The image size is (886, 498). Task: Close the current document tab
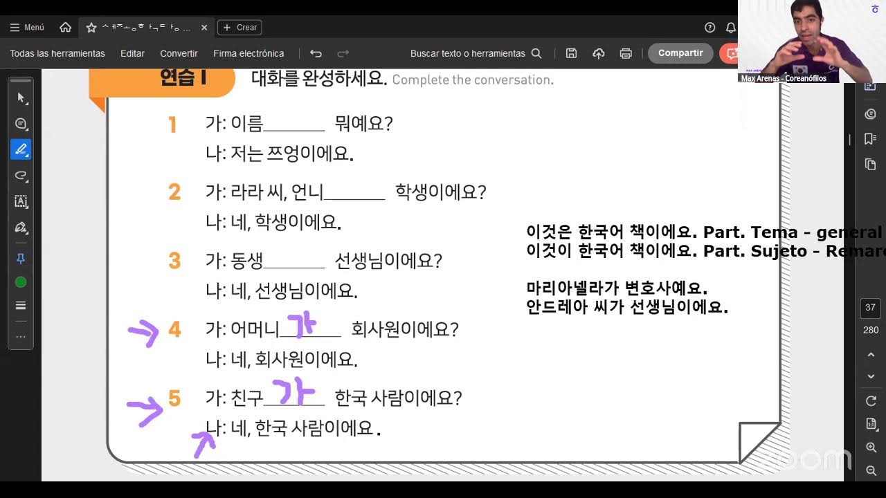[204, 28]
